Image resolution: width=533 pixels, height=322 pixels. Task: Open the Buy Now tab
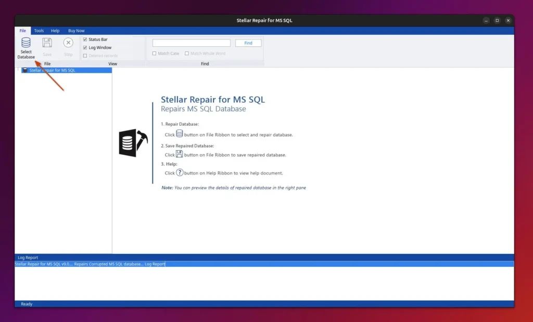point(76,31)
